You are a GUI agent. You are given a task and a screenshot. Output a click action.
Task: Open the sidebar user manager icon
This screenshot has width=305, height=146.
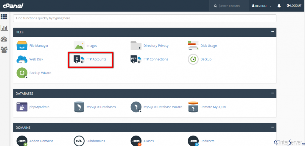[4, 50]
